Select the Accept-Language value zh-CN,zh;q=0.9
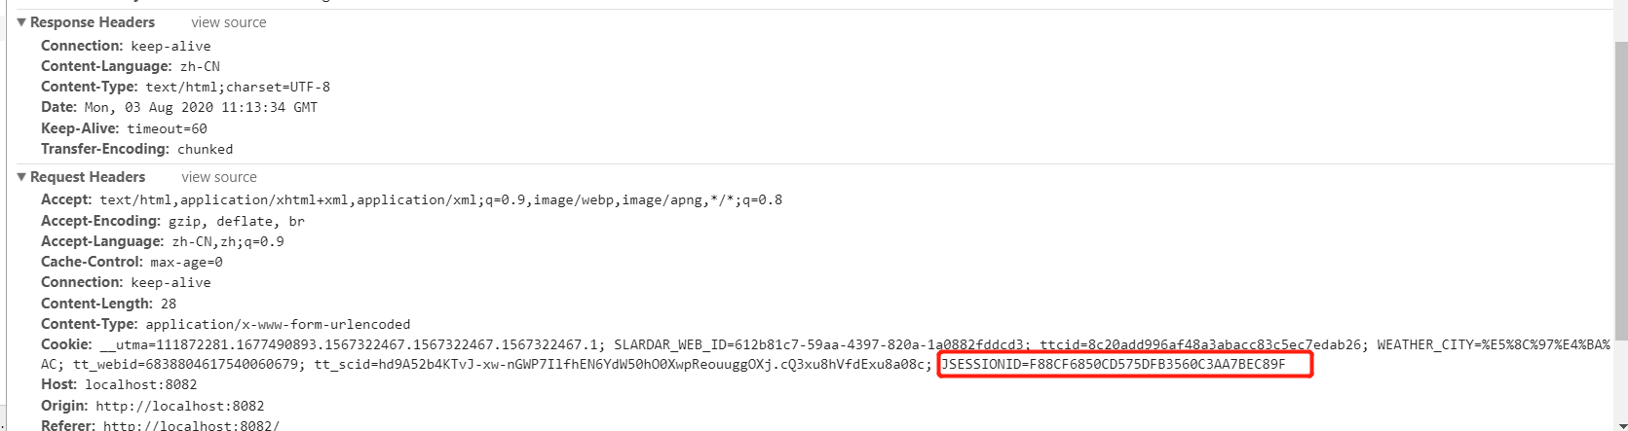The image size is (1628, 431). [x=228, y=241]
